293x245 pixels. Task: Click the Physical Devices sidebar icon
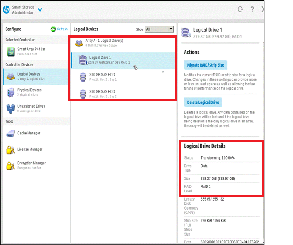(11, 93)
